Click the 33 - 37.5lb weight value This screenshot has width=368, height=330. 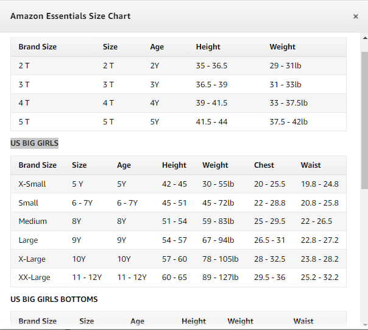288,103
